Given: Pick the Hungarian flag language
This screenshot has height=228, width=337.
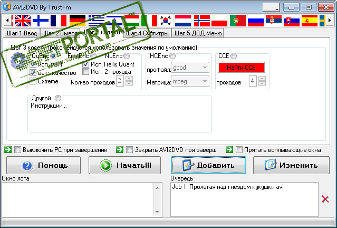Looking at the screenshot, I should 131,21.
